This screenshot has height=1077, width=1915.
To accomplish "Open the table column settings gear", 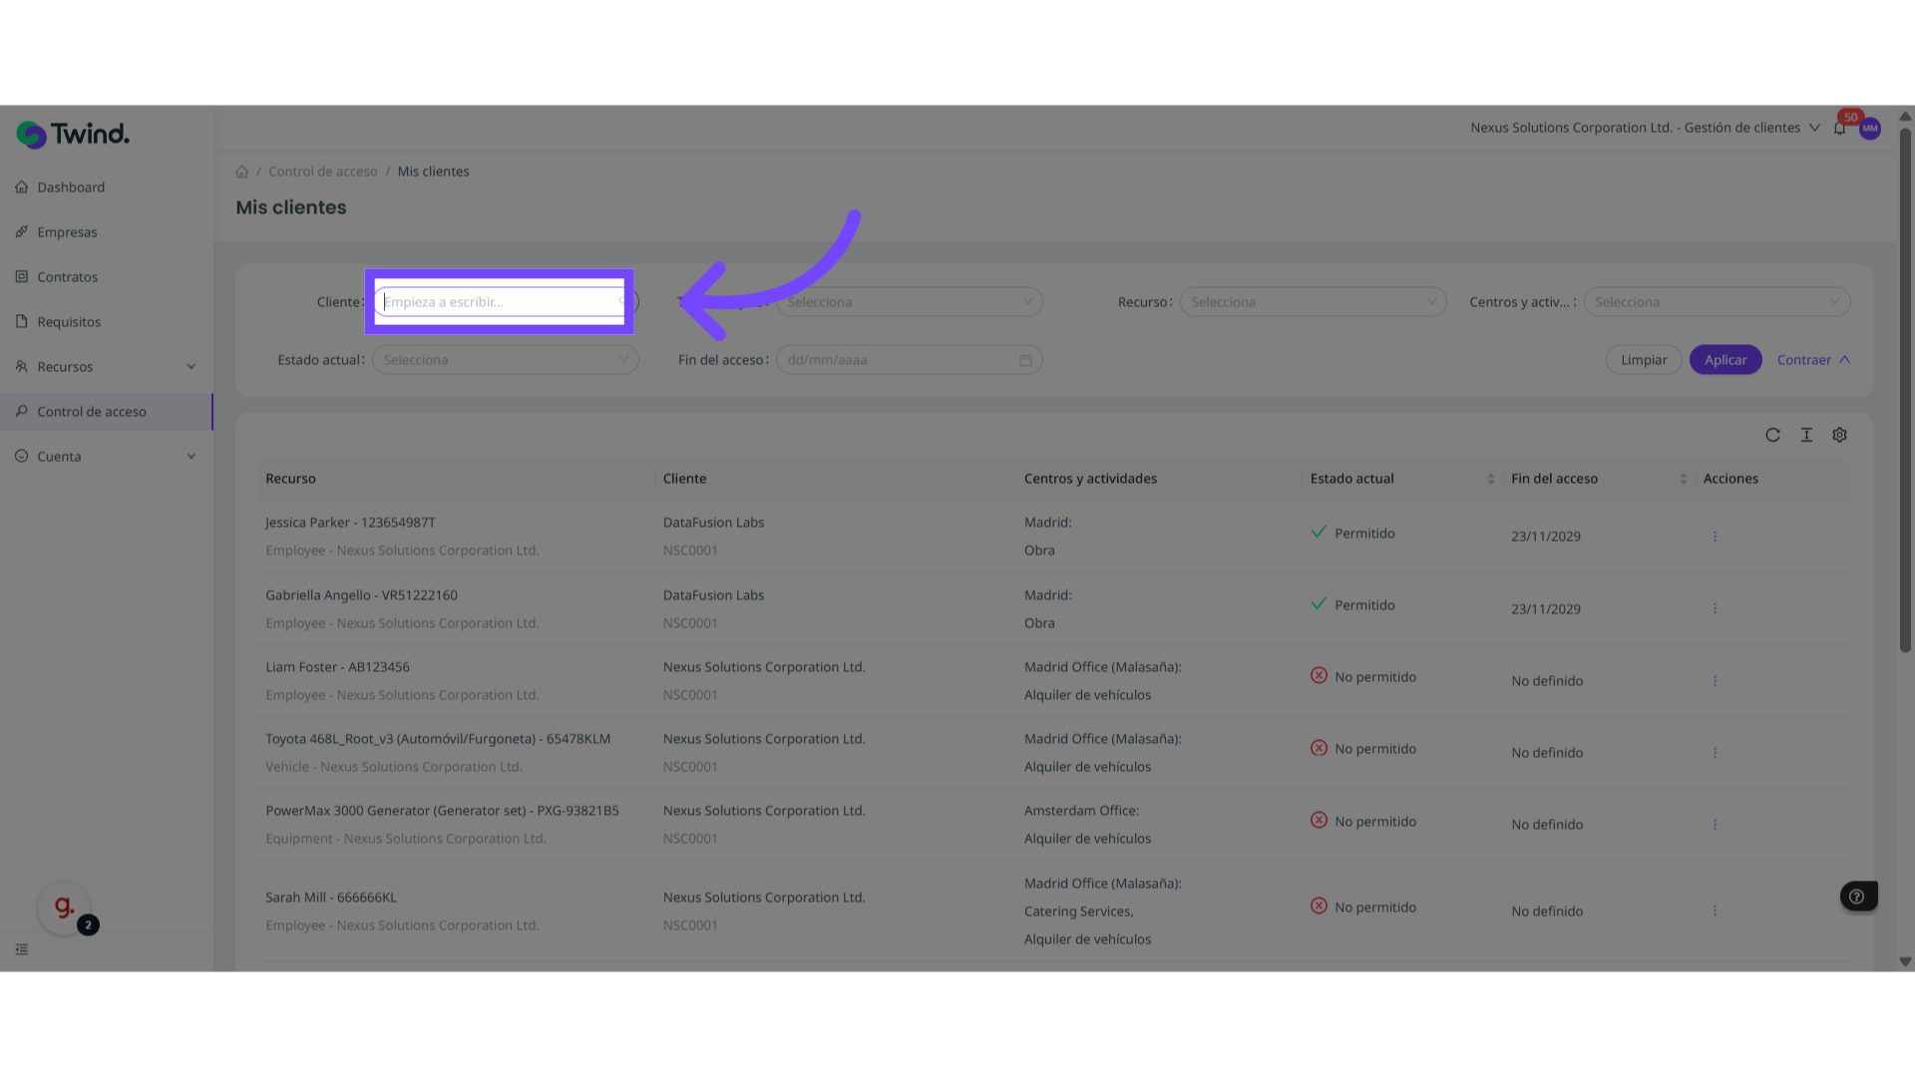I will (x=1839, y=435).
